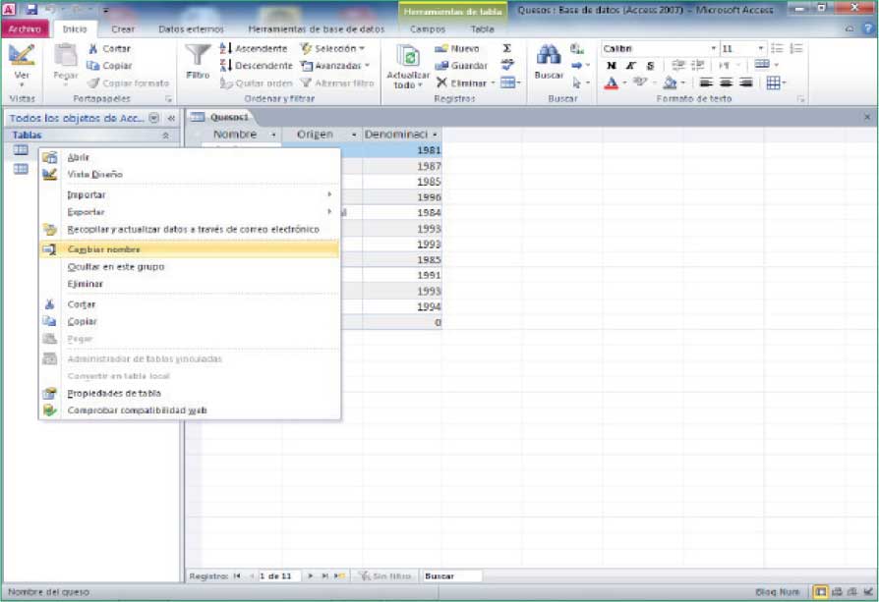Viewport: 879px width, 602px height.
Task: Click the Filtro funnel icon
Action: pos(198,57)
